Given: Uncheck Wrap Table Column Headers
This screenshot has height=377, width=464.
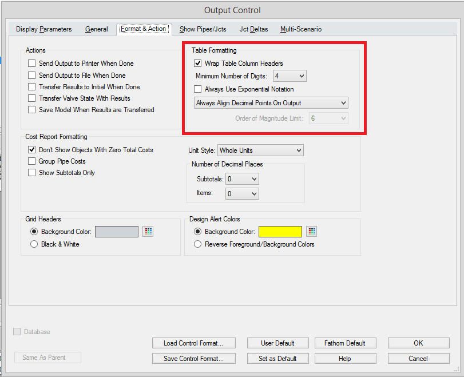Looking at the screenshot, I should 198,64.
